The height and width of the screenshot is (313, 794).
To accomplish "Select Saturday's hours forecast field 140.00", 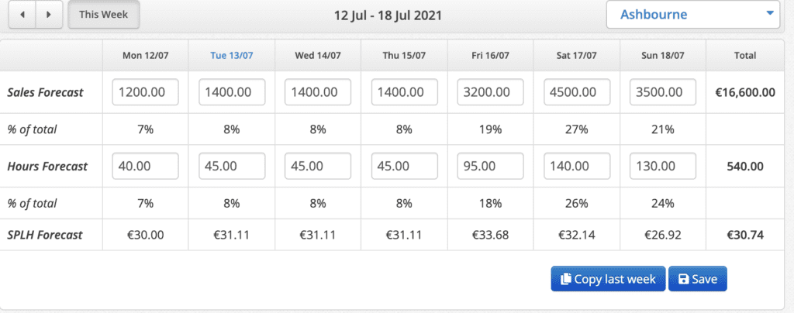I will click(577, 167).
